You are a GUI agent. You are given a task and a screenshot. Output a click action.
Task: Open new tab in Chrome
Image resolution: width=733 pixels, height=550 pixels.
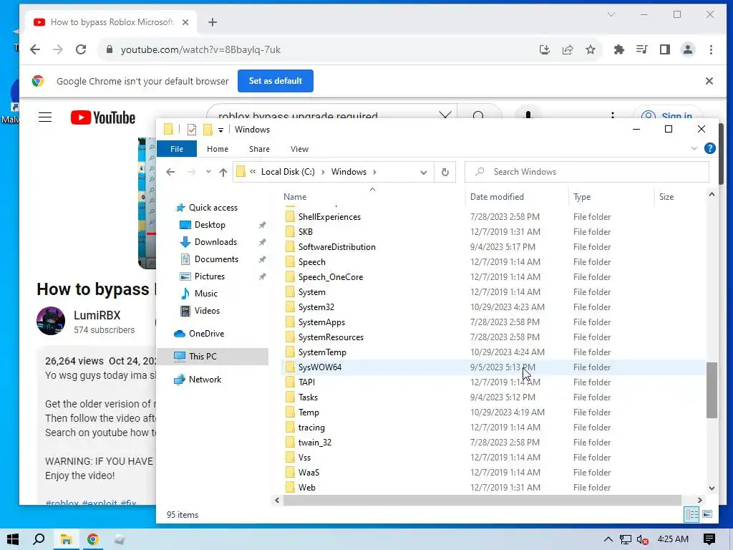click(x=212, y=22)
